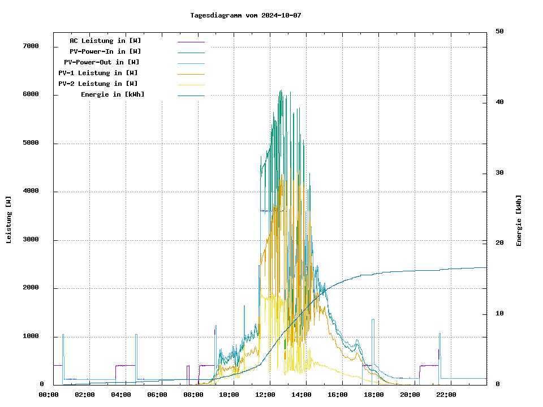Choose the PV-2 Leistung legend label
Viewport: 543px width, 407px height.
tap(98, 84)
